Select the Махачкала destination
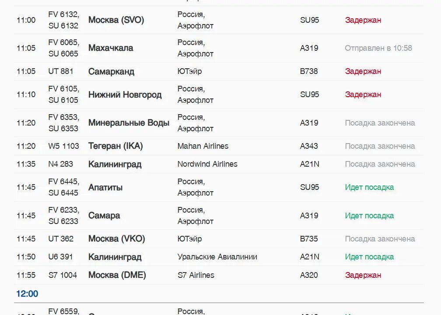Screen dimensions: 441x315 coord(111,48)
